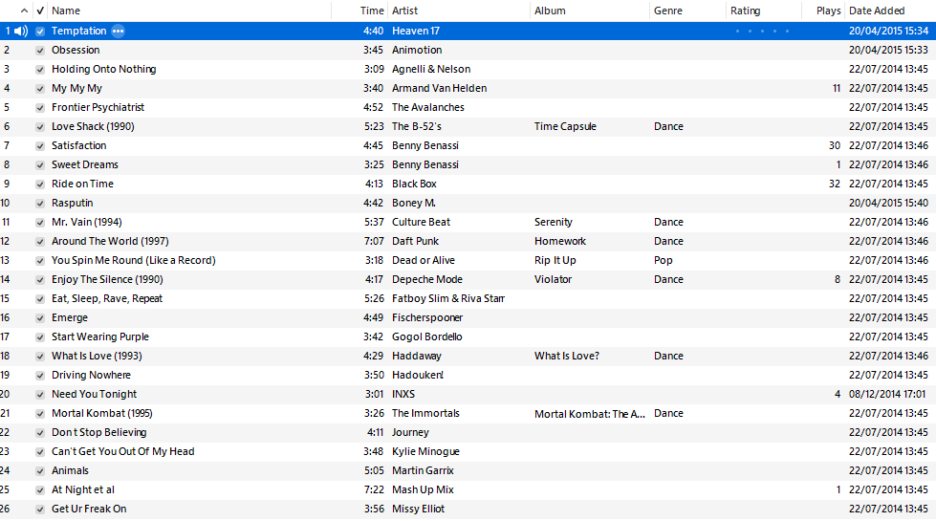Click the checkmark column header
Image resolution: width=936 pixels, height=521 pixels.
[40, 11]
